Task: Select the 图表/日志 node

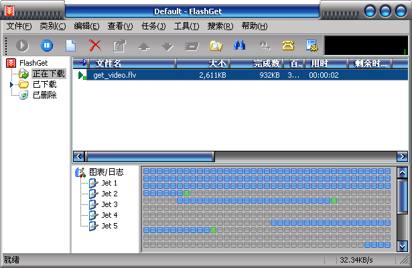Action: 106,172
